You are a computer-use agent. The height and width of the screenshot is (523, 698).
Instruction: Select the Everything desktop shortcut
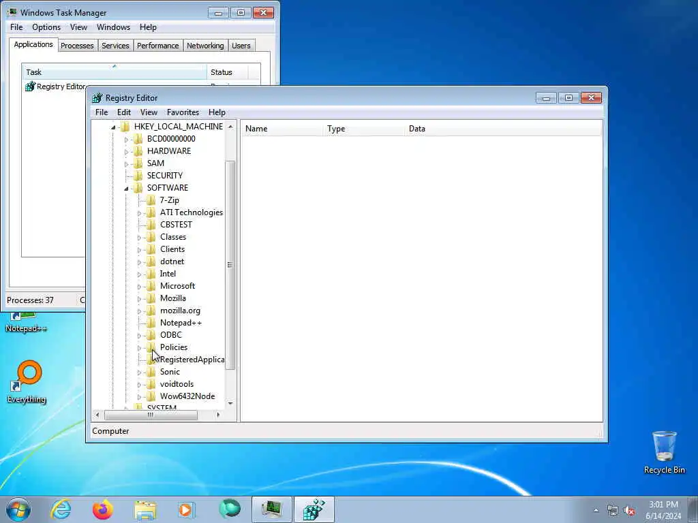pyautogui.click(x=27, y=381)
